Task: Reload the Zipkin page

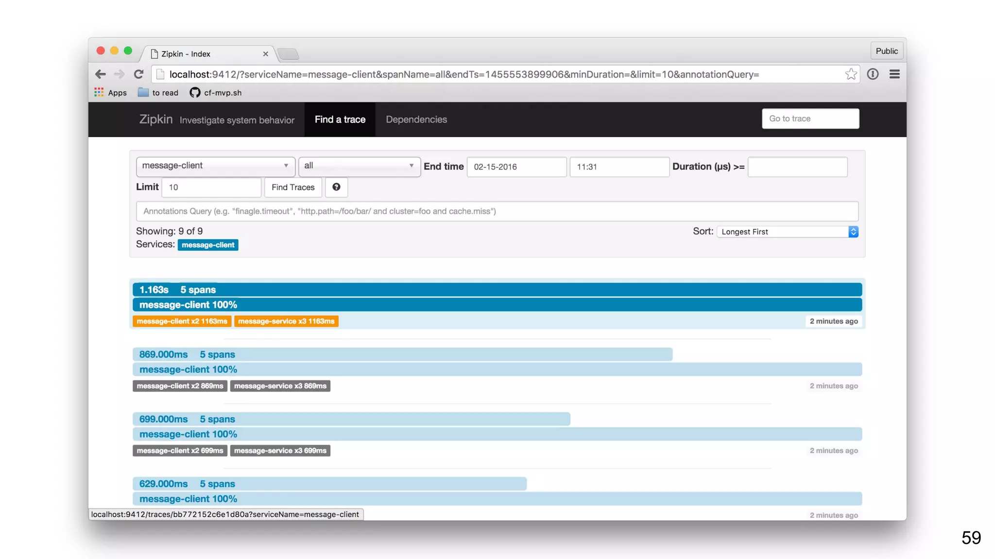Action: point(139,74)
